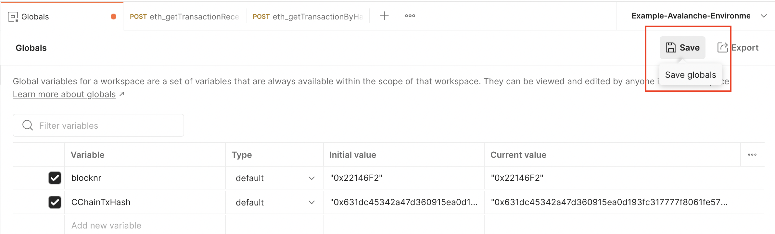Switch to eth_getTransactionByHash request tab
775x234 pixels.
(x=308, y=17)
